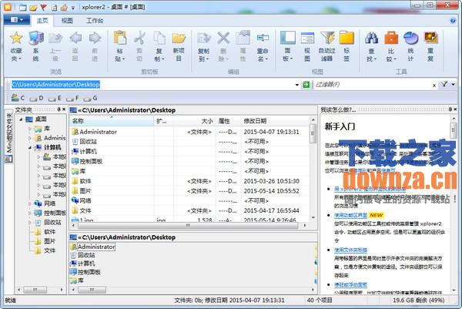Select drive E on the drive bar
Viewport: 462px width, 309px height.
coord(55,98)
